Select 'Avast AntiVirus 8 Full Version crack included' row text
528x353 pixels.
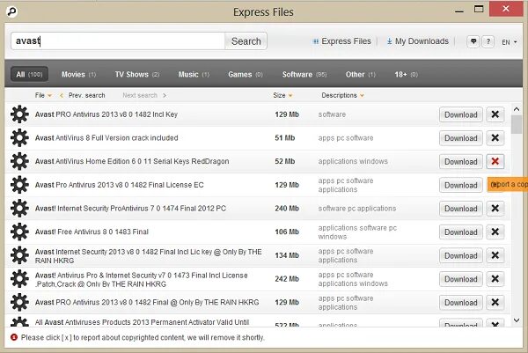[106, 137]
